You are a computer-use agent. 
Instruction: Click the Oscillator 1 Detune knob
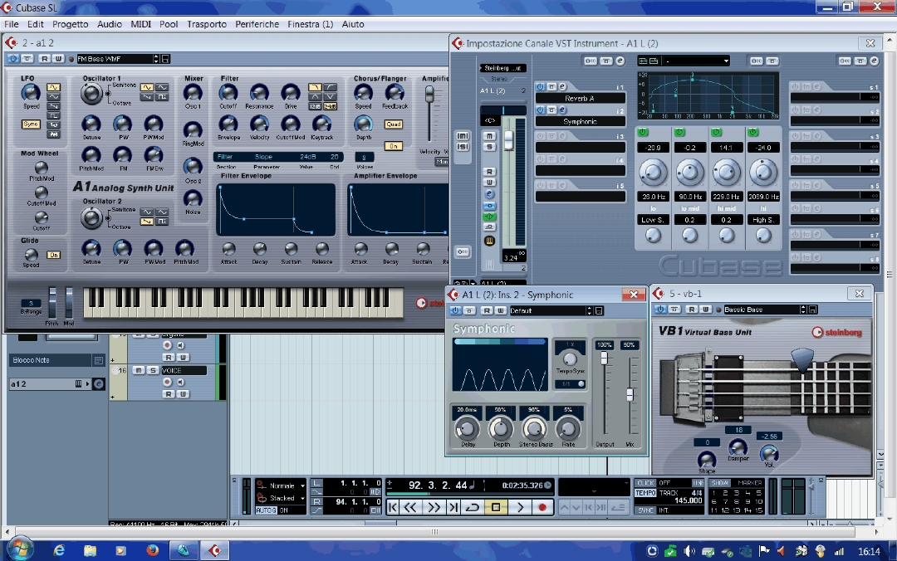[91, 124]
